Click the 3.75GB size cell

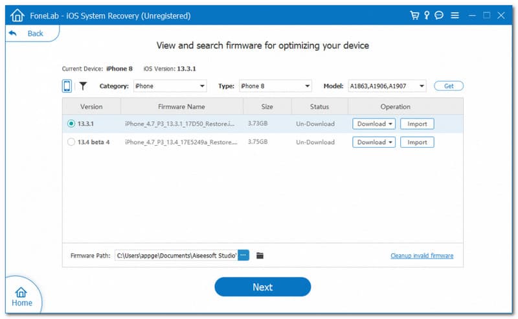pos(258,142)
